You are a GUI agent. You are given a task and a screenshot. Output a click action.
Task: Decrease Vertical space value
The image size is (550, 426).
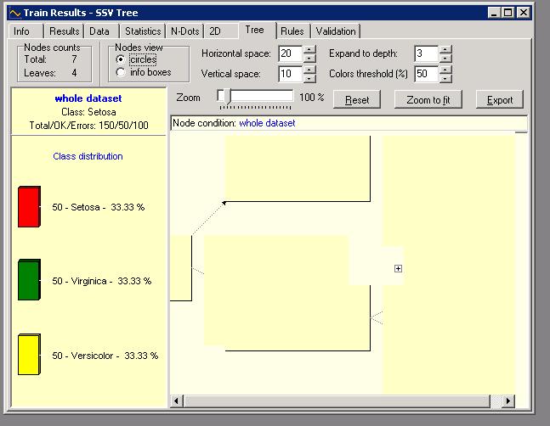[x=309, y=78]
